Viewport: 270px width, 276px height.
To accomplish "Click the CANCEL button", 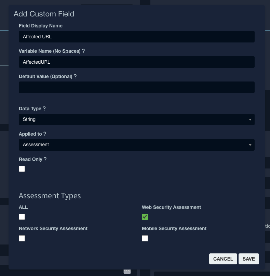I will [x=223, y=259].
